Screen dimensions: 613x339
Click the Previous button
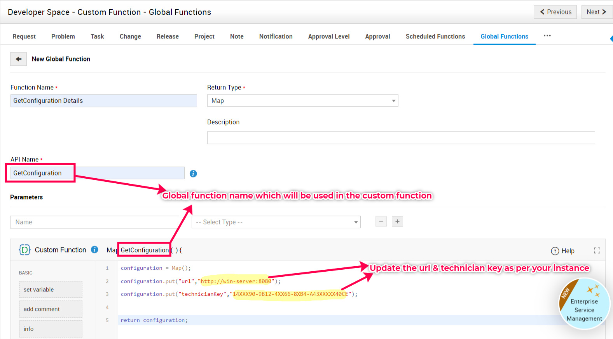(x=555, y=12)
